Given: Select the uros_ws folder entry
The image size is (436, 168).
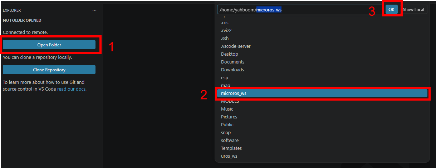Looking at the screenshot, I should point(322,156).
